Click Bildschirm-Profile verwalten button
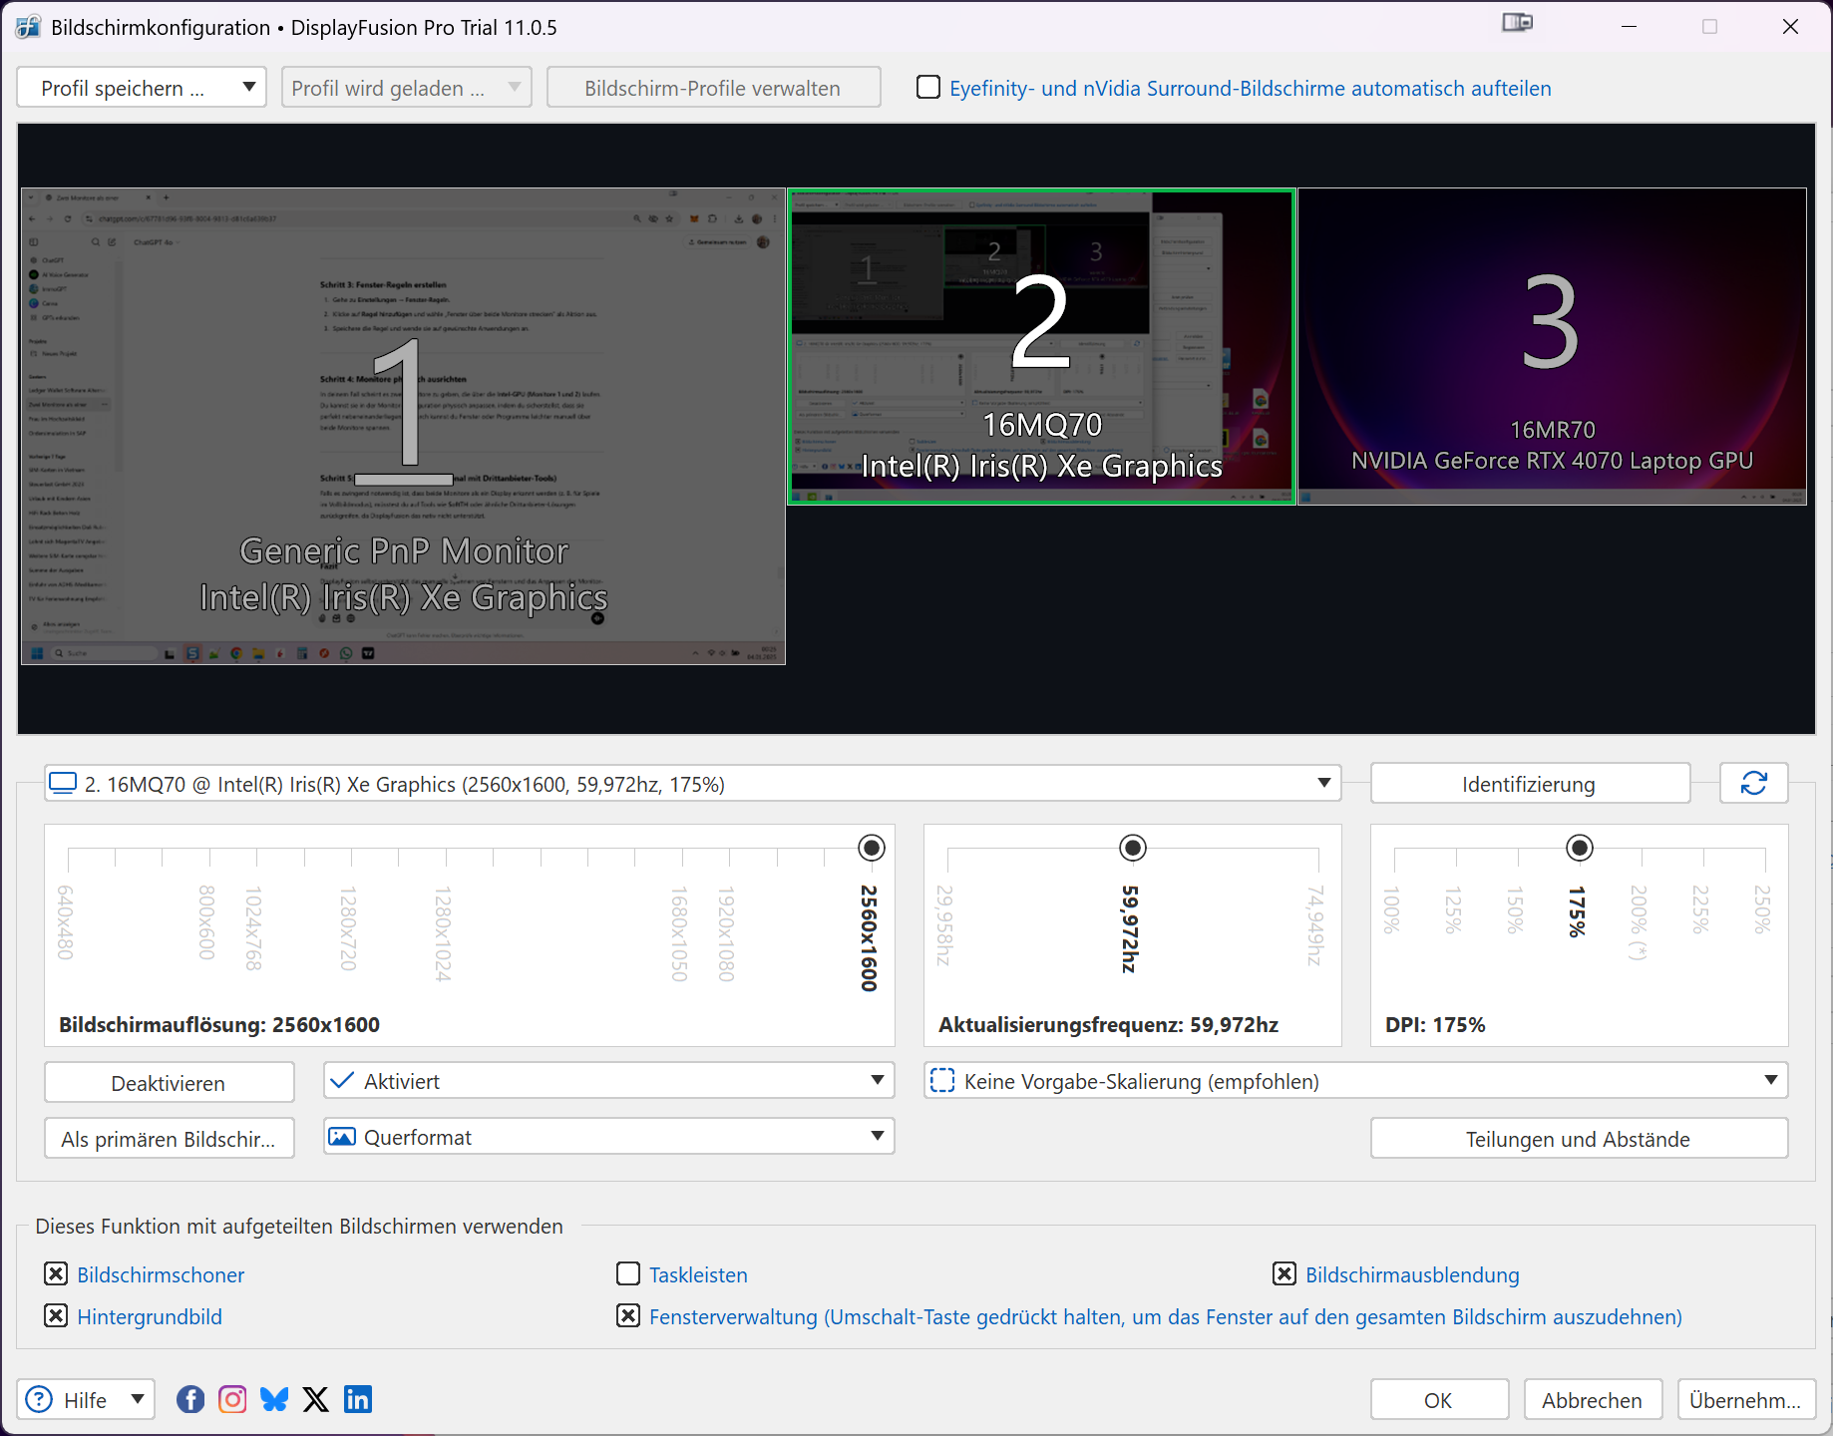The width and height of the screenshot is (1833, 1436). coord(713,88)
